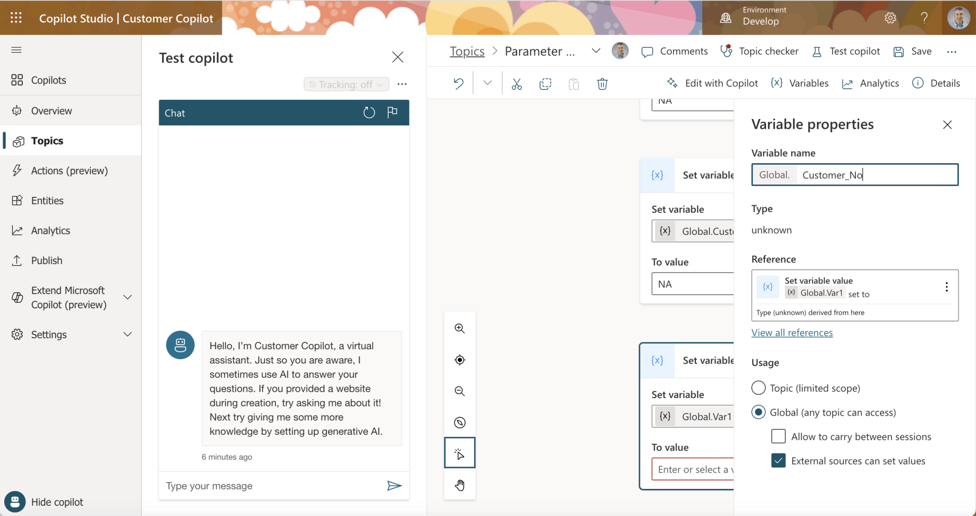Select the hand pan tool

460,485
